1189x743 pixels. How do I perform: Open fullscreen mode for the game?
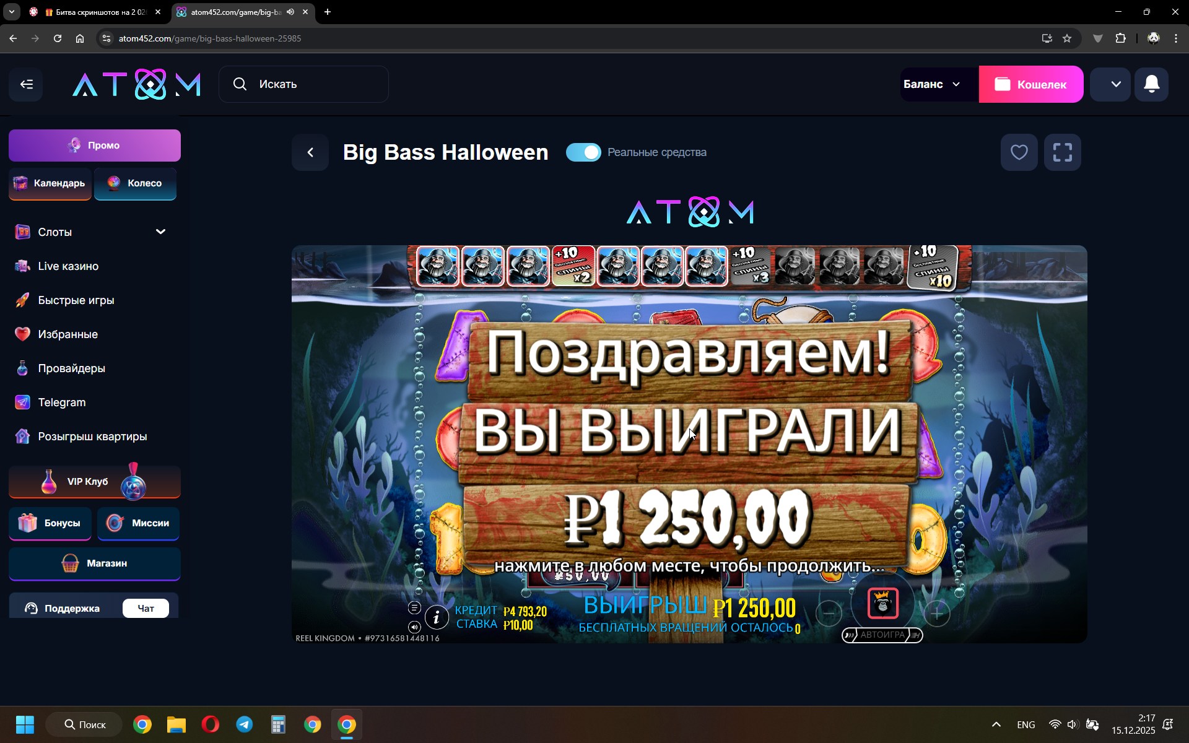[x=1062, y=152]
